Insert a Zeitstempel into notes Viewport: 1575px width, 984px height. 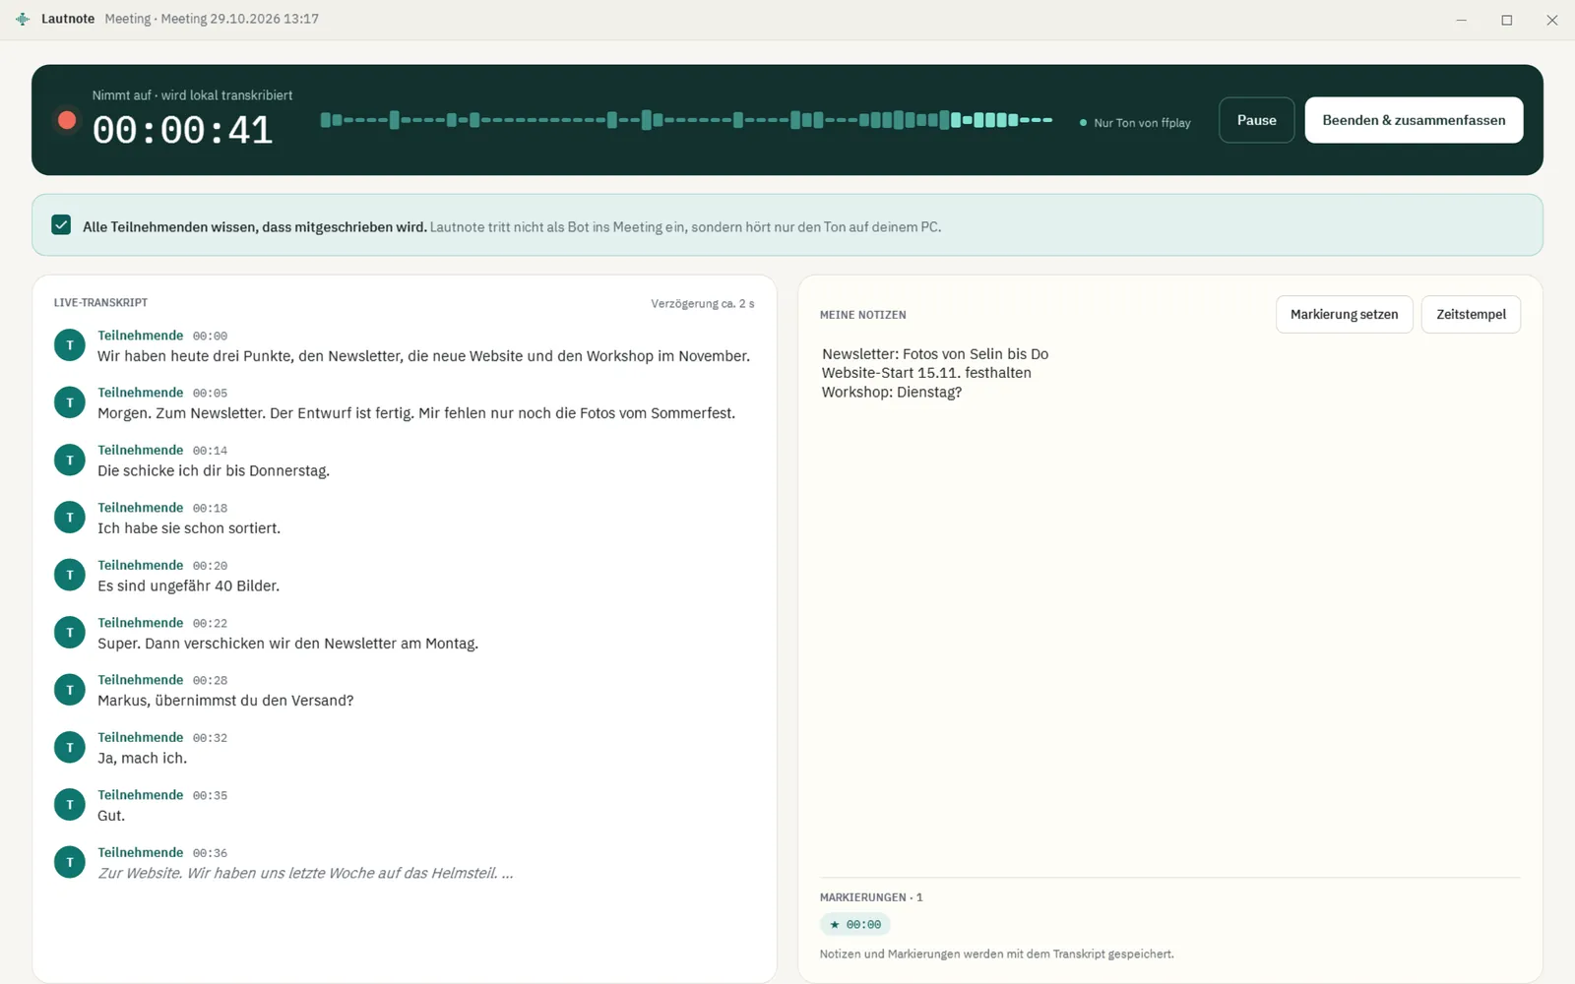click(1471, 315)
